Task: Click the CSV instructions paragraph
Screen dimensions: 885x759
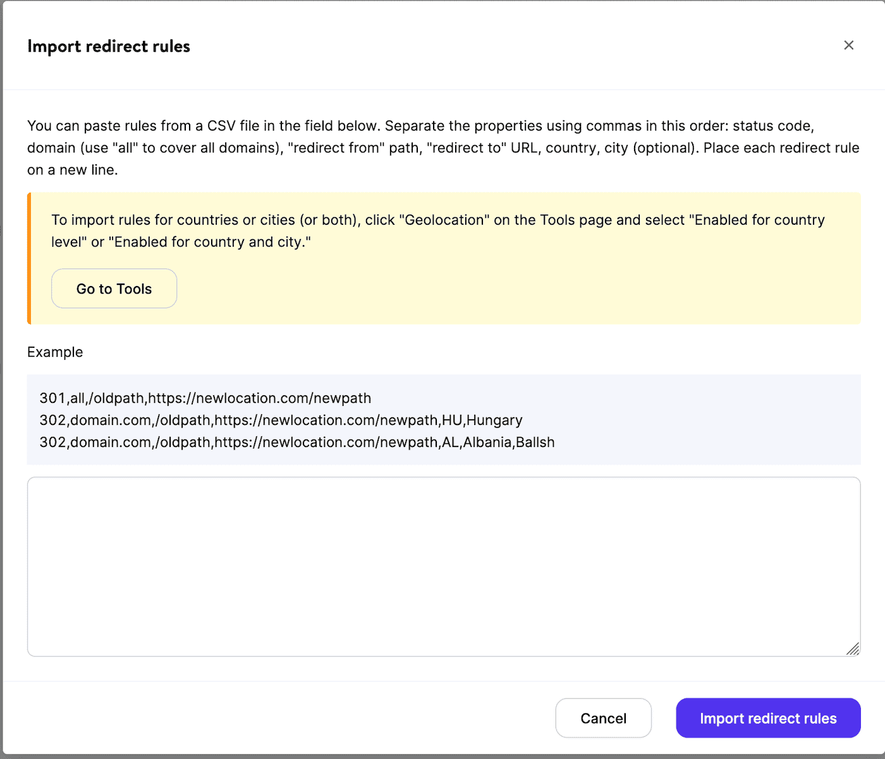Action: click(x=442, y=147)
